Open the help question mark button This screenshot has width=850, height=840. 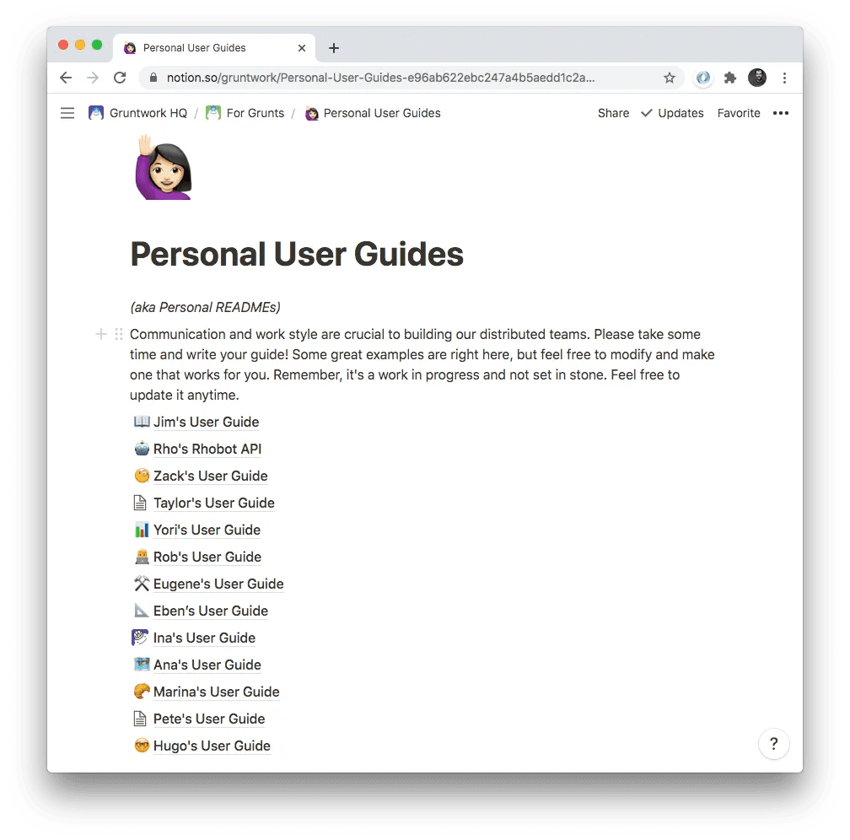(773, 744)
